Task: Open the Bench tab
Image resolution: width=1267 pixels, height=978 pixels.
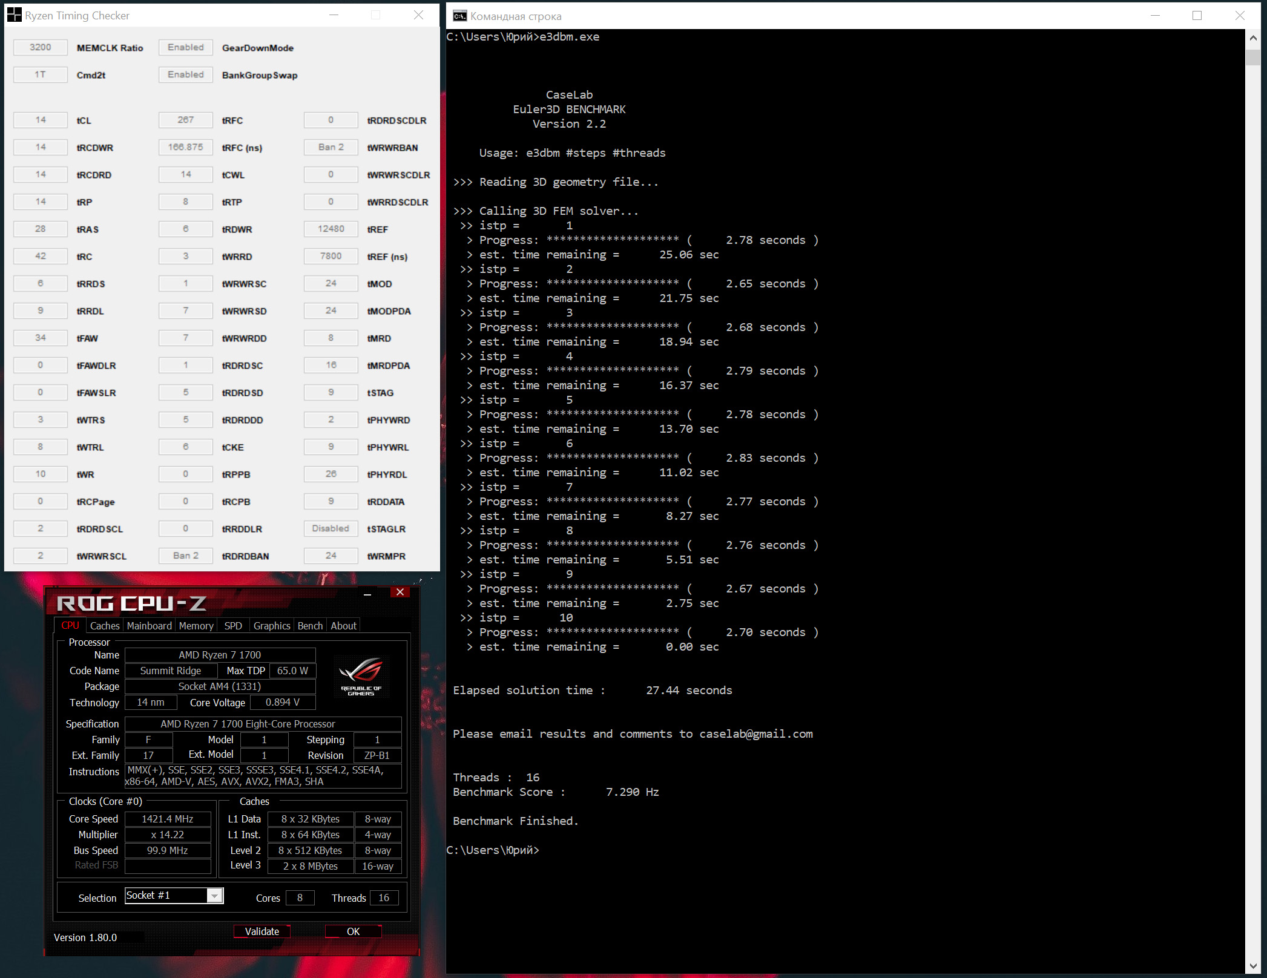Action: coord(310,626)
